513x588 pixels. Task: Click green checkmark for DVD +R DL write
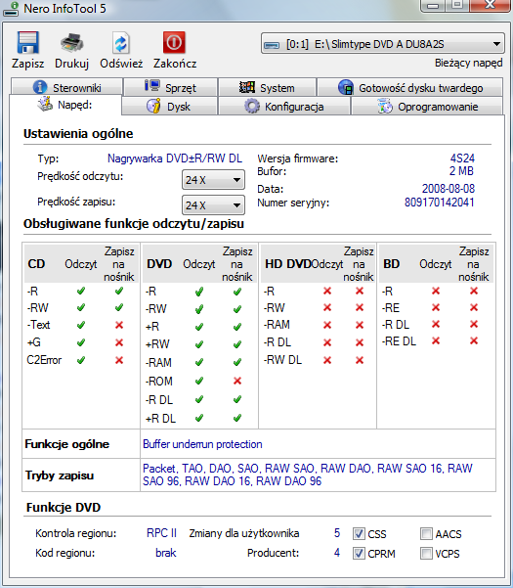pos(237,418)
